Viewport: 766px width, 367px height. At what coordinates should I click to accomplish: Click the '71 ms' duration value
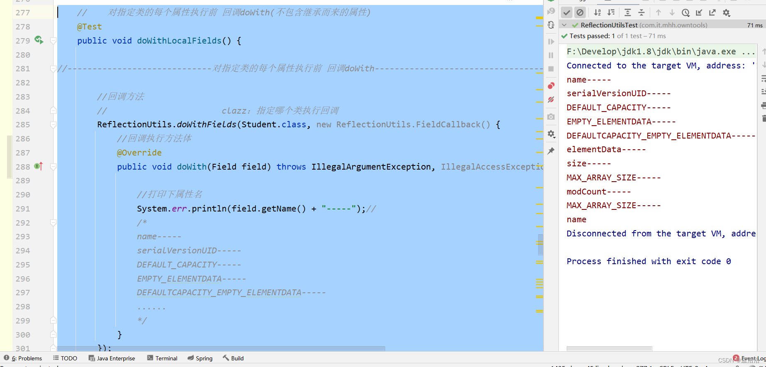pos(755,25)
